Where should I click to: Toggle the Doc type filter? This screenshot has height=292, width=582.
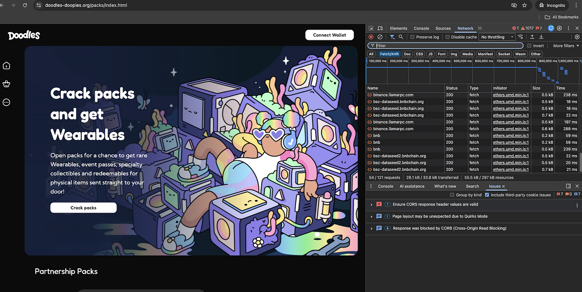pos(407,54)
